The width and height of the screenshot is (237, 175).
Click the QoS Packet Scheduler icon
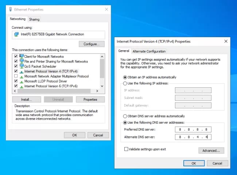click(x=22, y=66)
